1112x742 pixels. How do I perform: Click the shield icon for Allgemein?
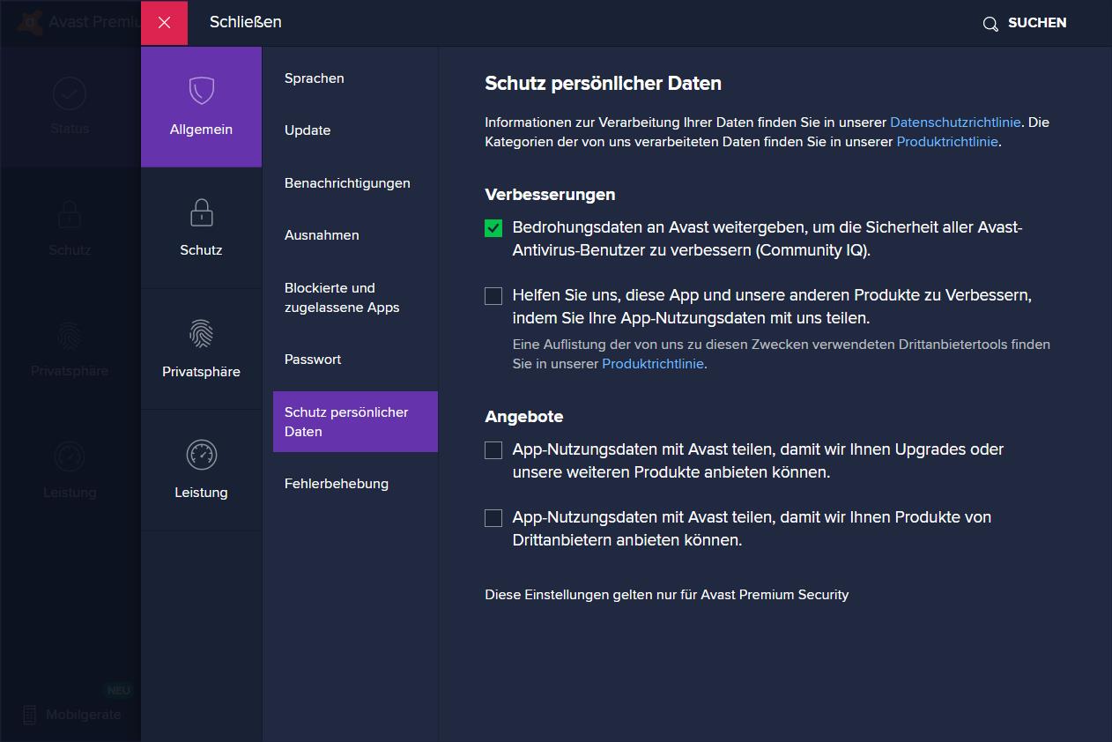tap(202, 91)
